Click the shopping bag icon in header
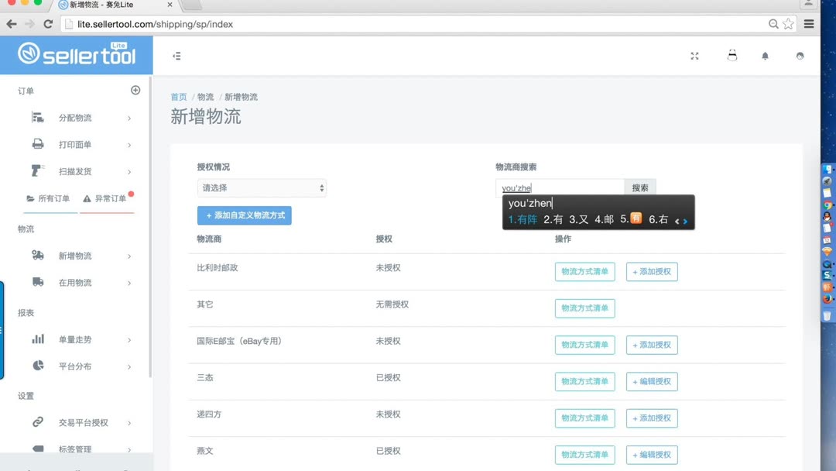 tap(732, 56)
